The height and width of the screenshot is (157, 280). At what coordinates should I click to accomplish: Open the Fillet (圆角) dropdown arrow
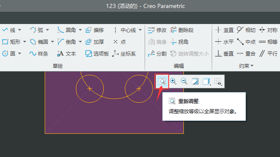click(81, 30)
